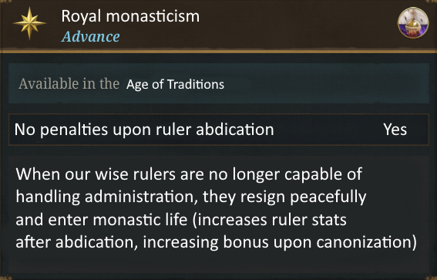Click the phrase 'after abdication' in description
437x280 pixels.
(77, 242)
